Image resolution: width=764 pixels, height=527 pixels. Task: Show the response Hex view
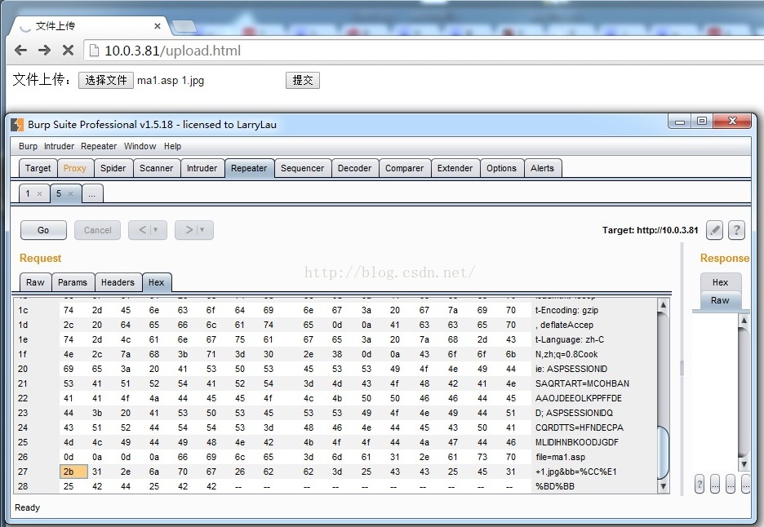click(720, 282)
